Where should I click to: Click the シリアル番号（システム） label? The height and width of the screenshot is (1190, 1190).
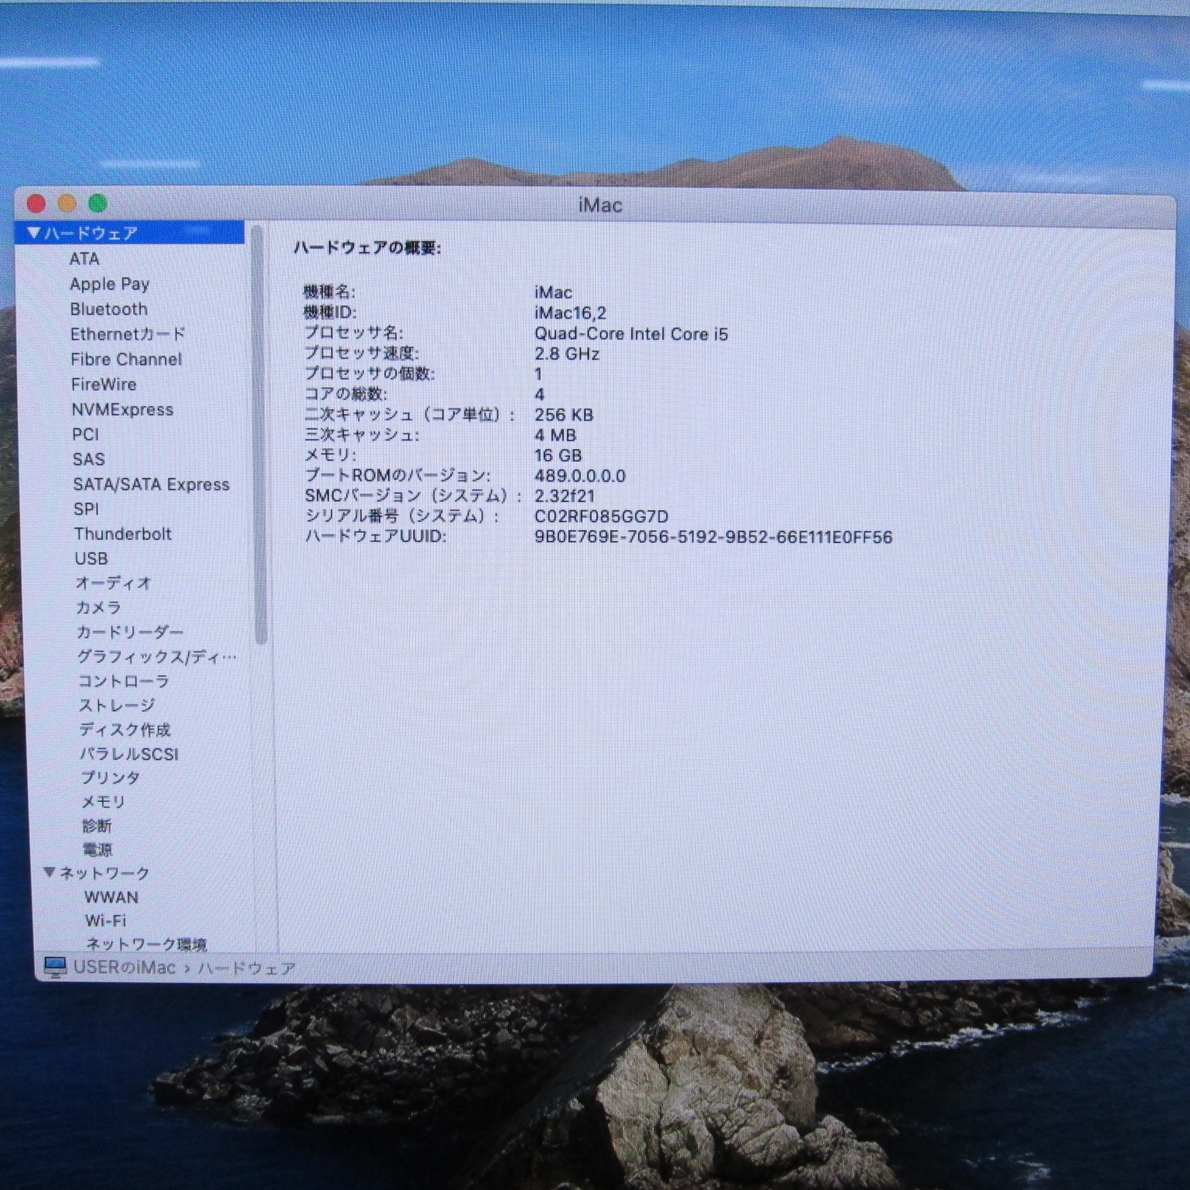[403, 517]
